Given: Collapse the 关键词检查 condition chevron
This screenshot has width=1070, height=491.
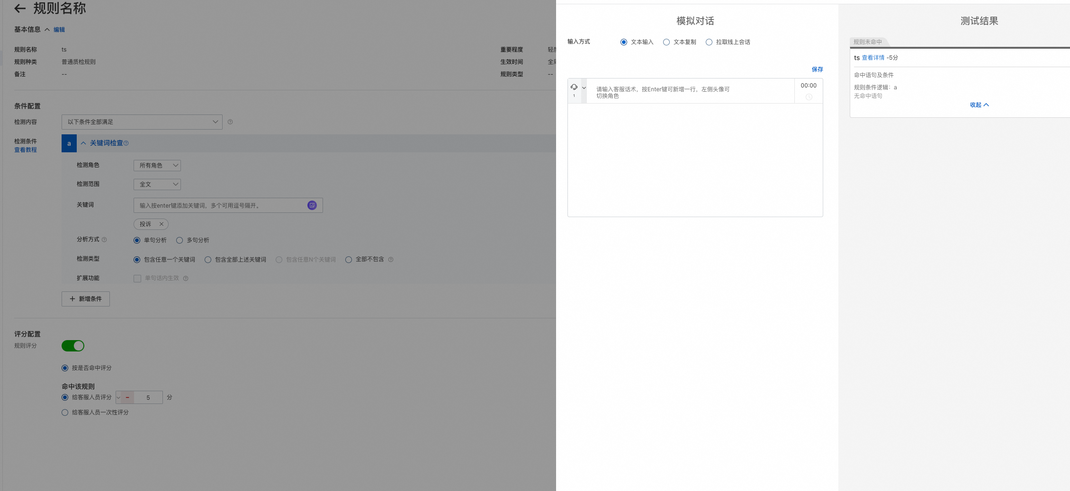Looking at the screenshot, I should tap(83, 143).
